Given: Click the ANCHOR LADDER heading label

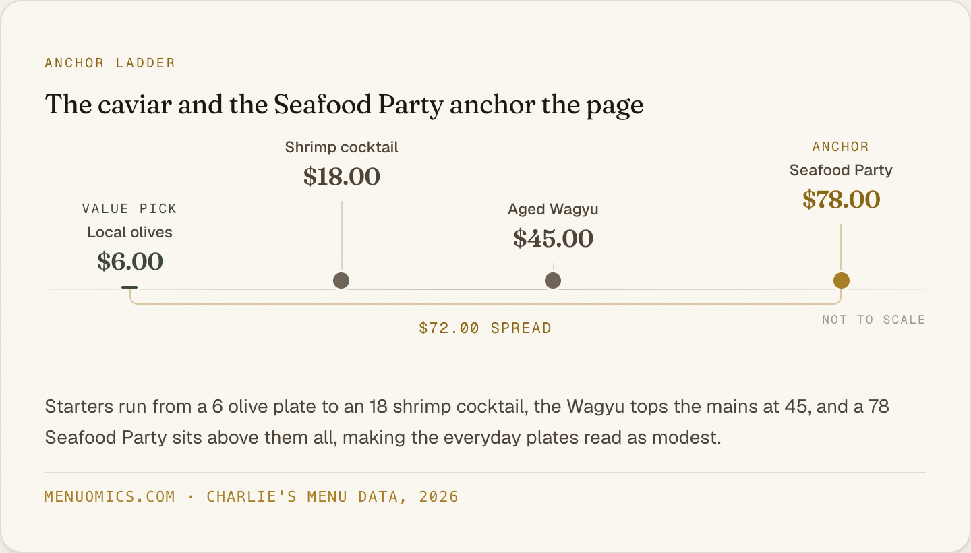Looking at the screenshot, I should coord(110,63).
